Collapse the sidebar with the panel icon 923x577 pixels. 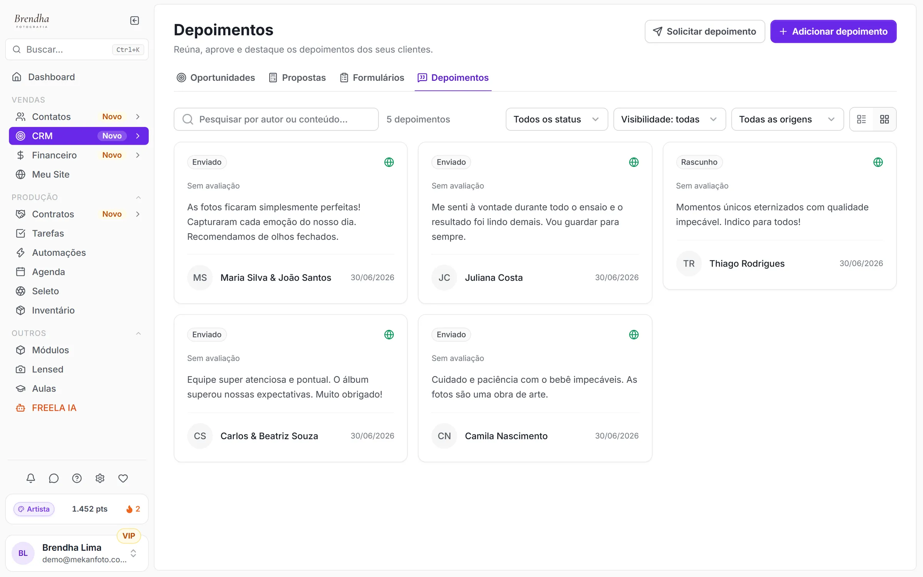coord(134,20)
